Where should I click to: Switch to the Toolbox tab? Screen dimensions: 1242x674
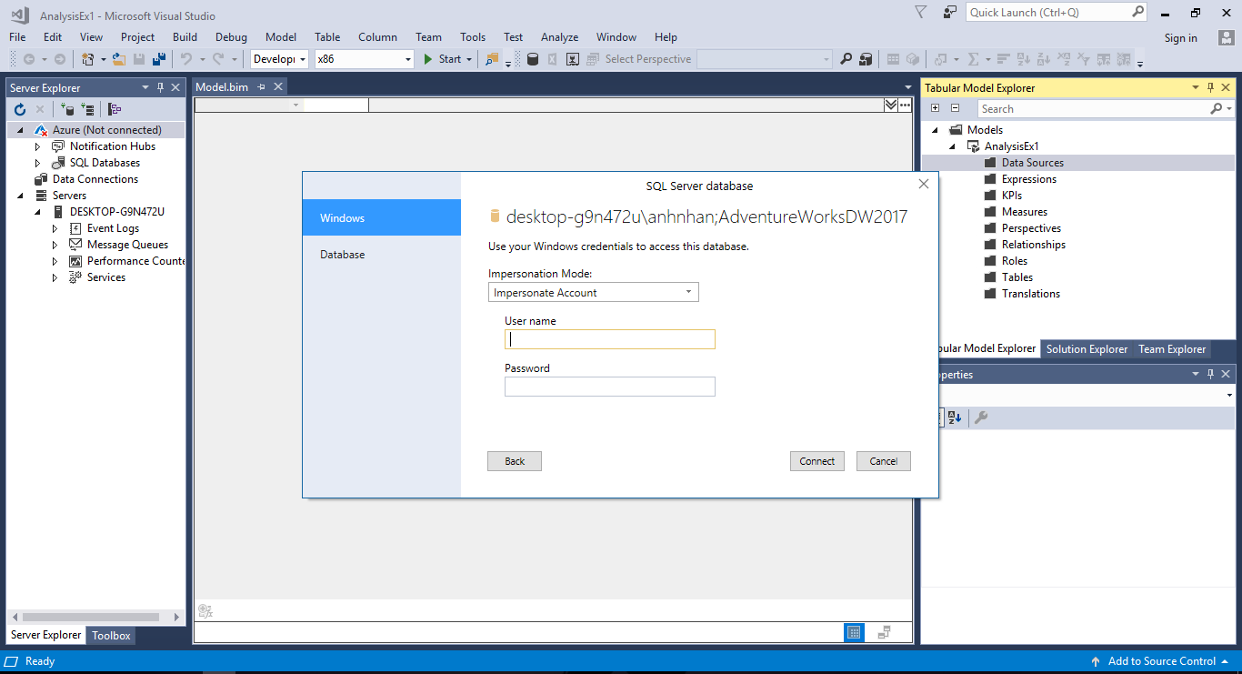point(111,636)
